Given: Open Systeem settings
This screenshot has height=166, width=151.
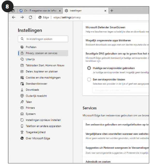Looking at the screenshot, I should click(x=43, y=114).
